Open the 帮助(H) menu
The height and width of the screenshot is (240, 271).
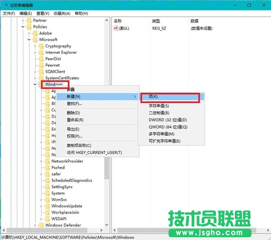click(x=81, y=13)
